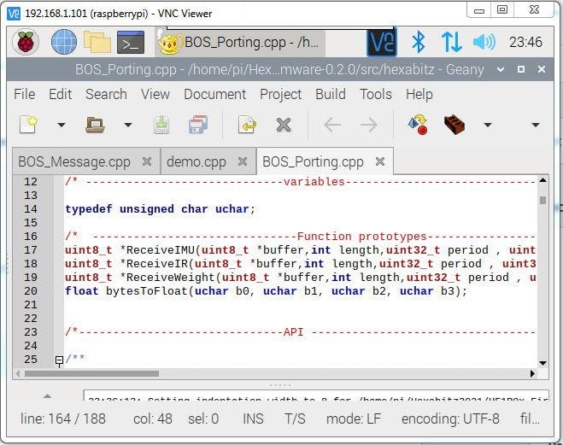This screenshot has height=445, width=563.
Task: Click the "Function prototypes" comment line
Action: click(x=300, y=237)
